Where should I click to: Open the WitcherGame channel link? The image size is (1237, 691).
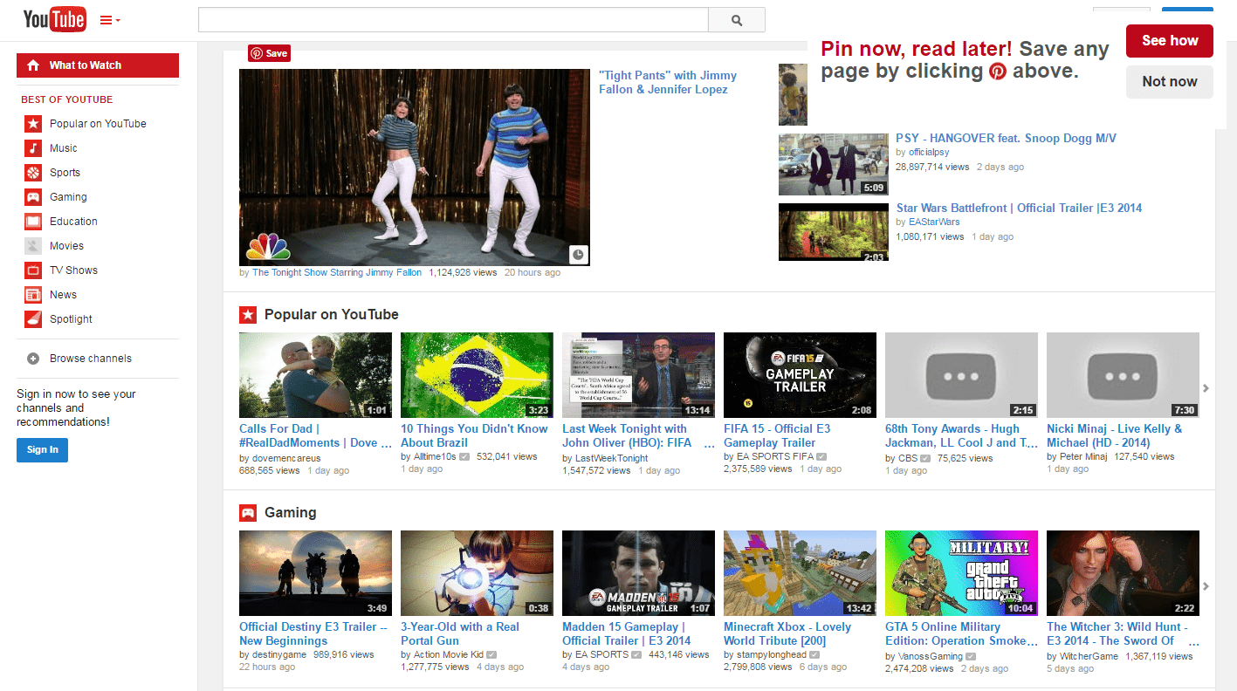tap(1089, 656)
